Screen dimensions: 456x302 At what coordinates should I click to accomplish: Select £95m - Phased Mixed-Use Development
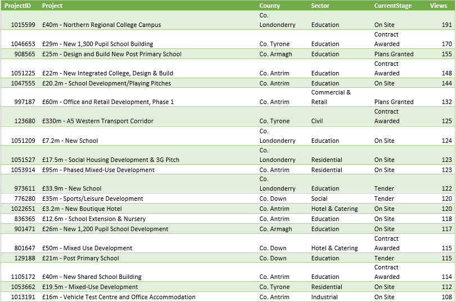click(99, 170)
